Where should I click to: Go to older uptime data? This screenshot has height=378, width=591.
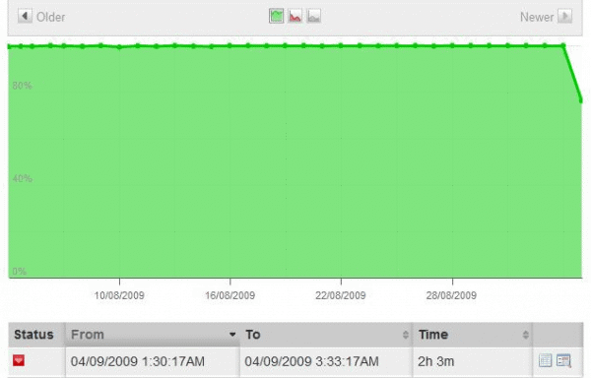point(41,17)
